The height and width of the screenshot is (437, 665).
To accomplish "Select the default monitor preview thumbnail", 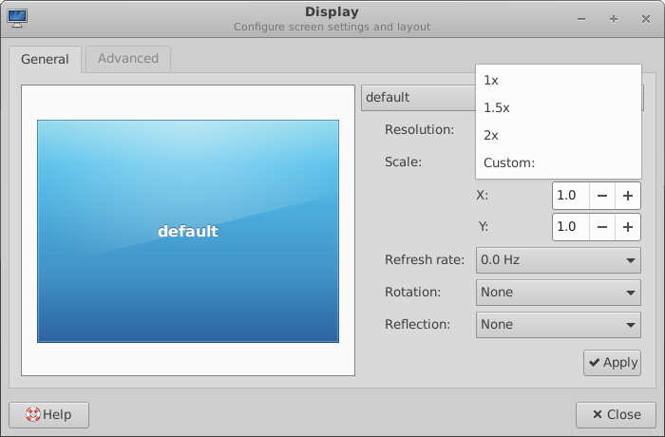I will [x=188, y=231].
